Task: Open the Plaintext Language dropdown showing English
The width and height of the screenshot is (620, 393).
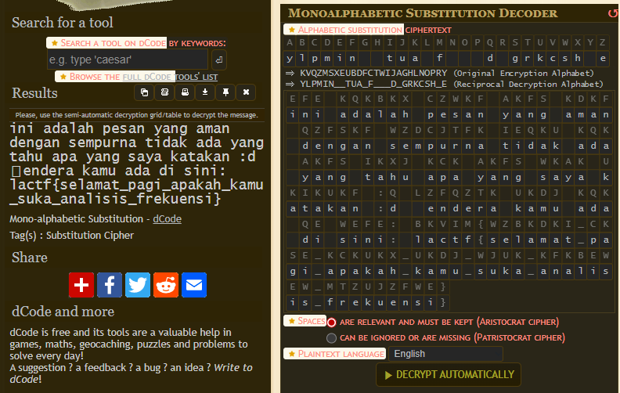Action: point(445,354)
